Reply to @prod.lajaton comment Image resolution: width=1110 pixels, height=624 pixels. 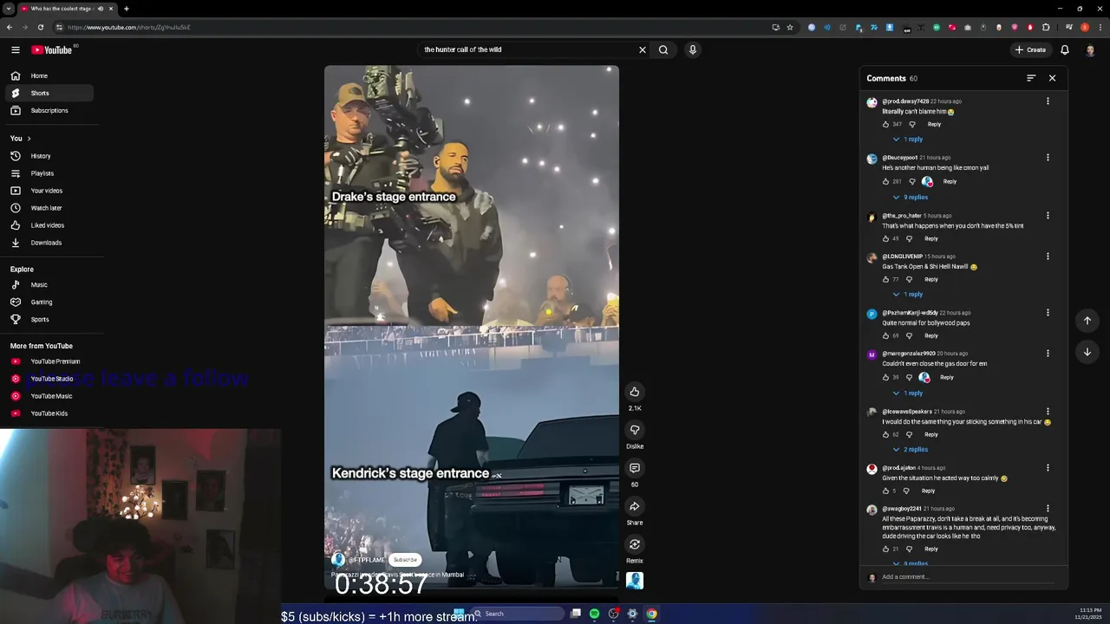tap(928, 491)
